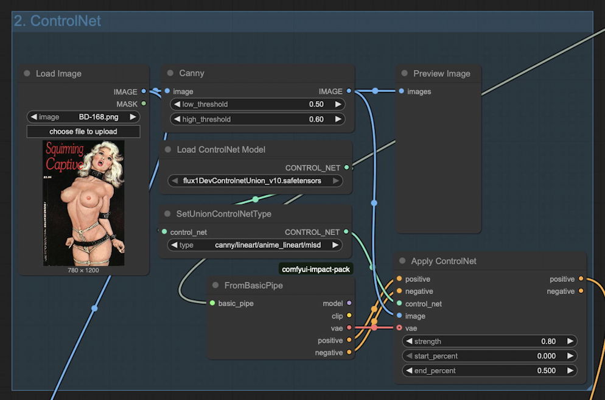This screenshot has height=400, width=605.
Task: Collapse the Canny node via its dot
Action: [170, 73]
